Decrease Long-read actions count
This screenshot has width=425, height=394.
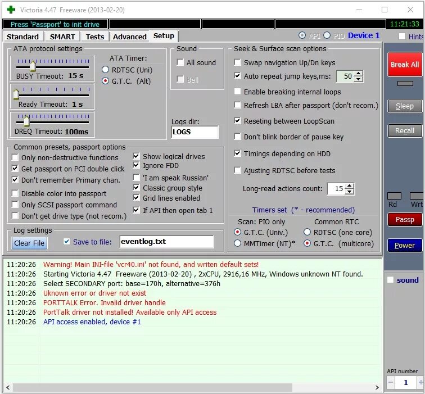(350, 192)
